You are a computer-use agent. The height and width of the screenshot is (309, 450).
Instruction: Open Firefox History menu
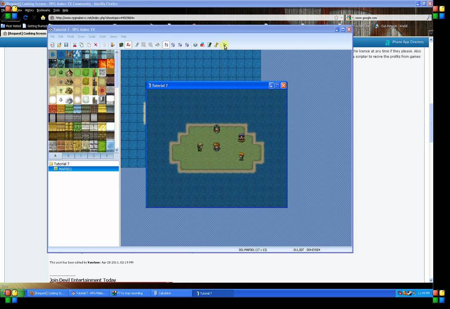coord(29,10)
